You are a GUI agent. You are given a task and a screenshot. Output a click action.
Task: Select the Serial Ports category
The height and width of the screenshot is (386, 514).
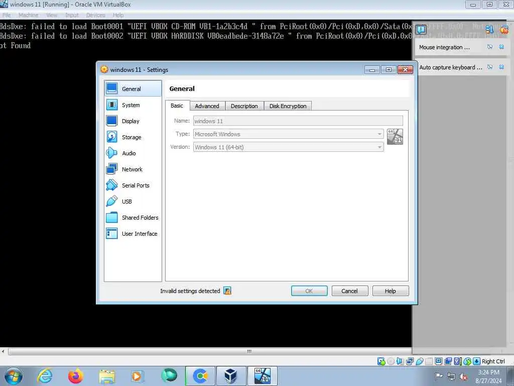[133, 185]
